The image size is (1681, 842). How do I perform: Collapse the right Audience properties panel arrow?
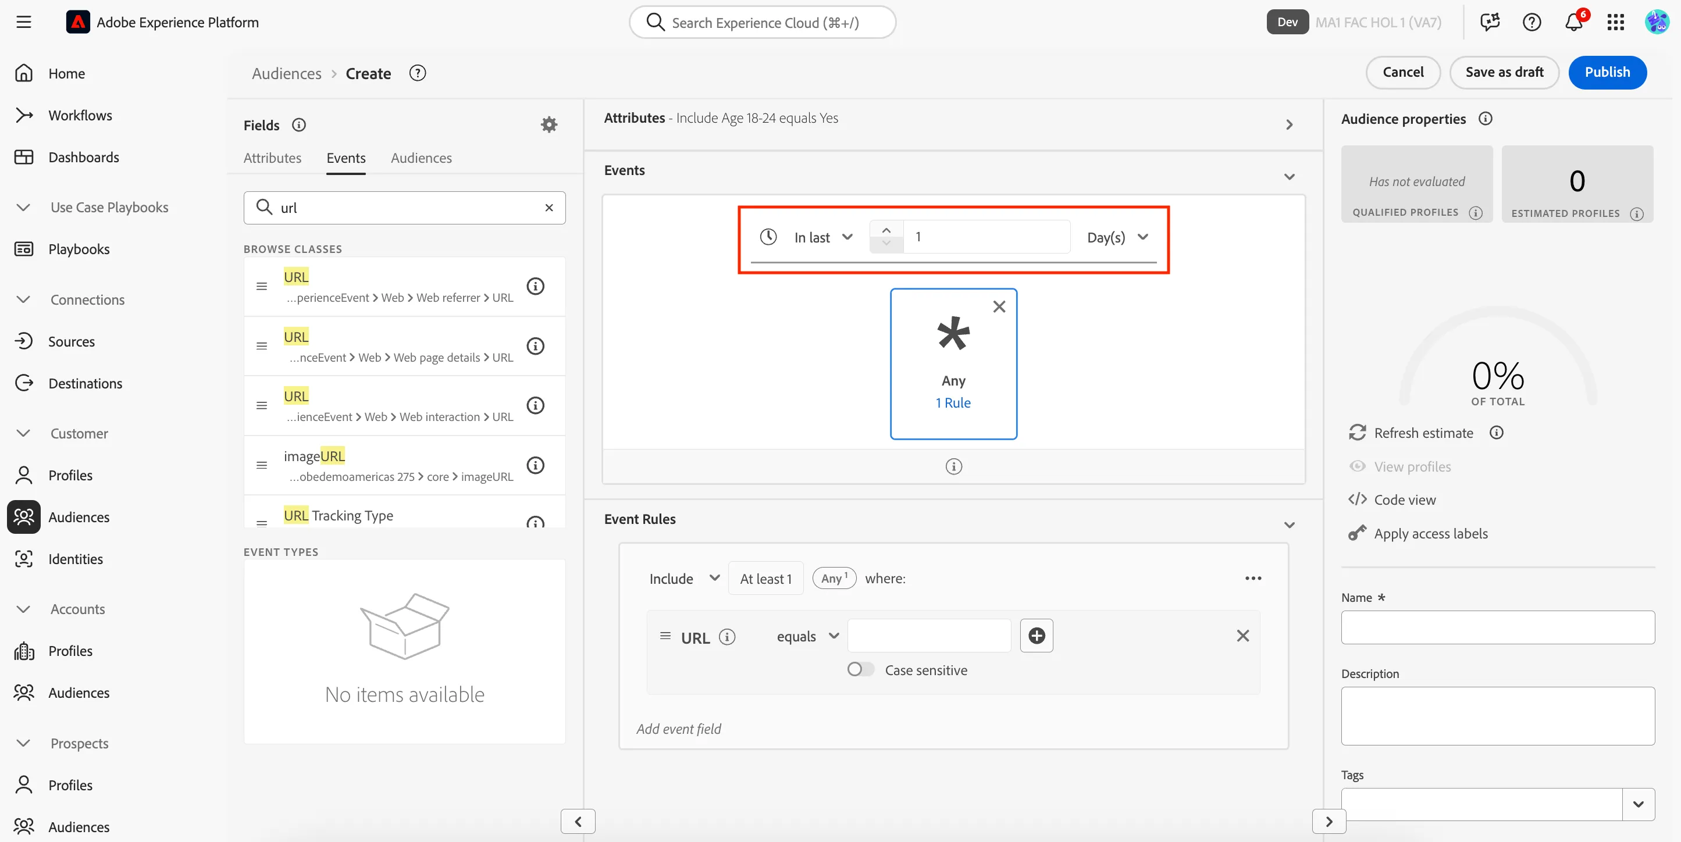coord(1329,822)
